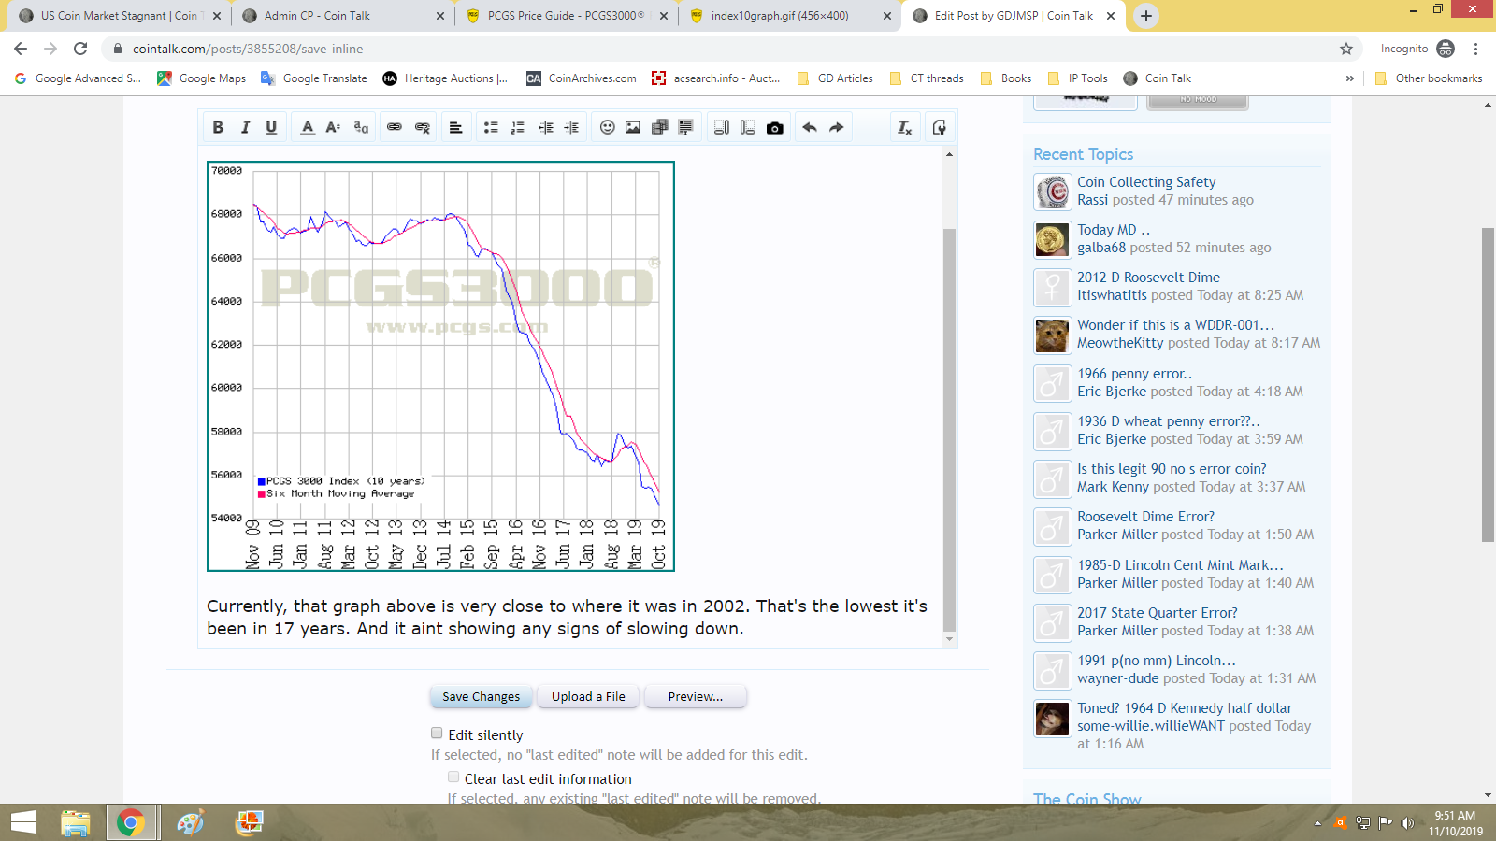Click the insert media icon
This screenshot has width=1496, height=841.
point(659,127)
